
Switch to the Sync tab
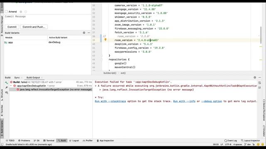tap(17, 77)
